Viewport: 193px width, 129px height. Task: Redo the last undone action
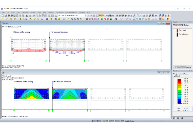[x=30, y=15]
